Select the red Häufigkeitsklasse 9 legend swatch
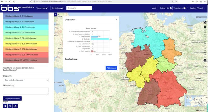208x112 pixels. (26, 55)
